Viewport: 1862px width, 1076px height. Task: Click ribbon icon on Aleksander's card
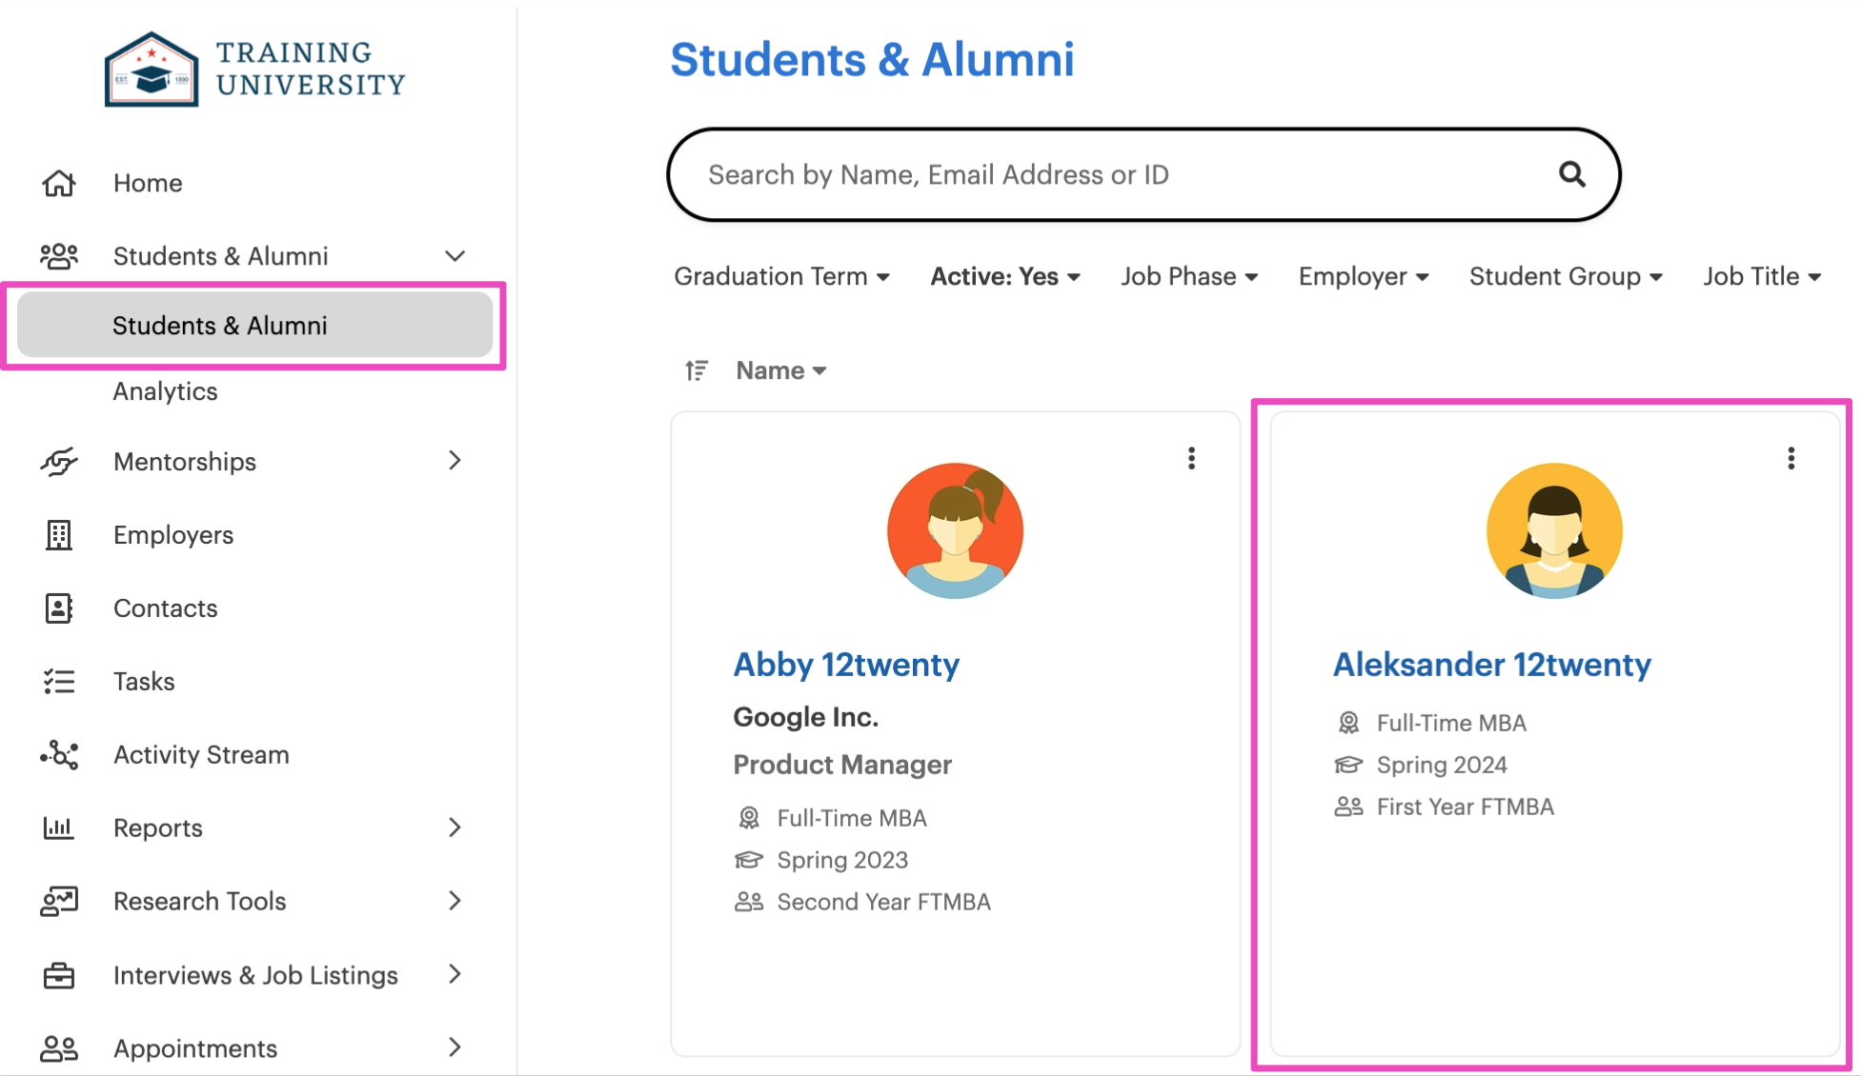pos(1348,723)
